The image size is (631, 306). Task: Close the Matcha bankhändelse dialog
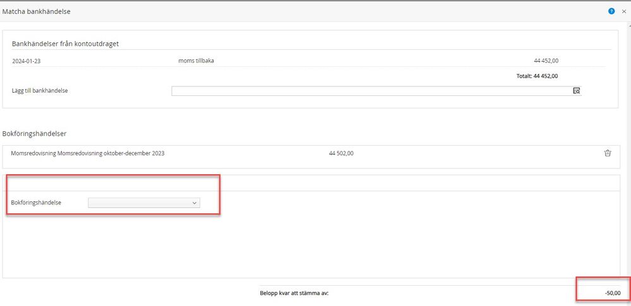pos(624,11)
